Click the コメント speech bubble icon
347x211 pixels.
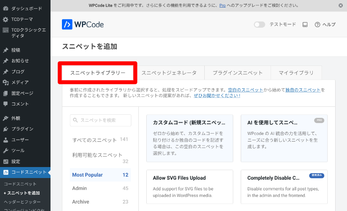tap(6, 104)
